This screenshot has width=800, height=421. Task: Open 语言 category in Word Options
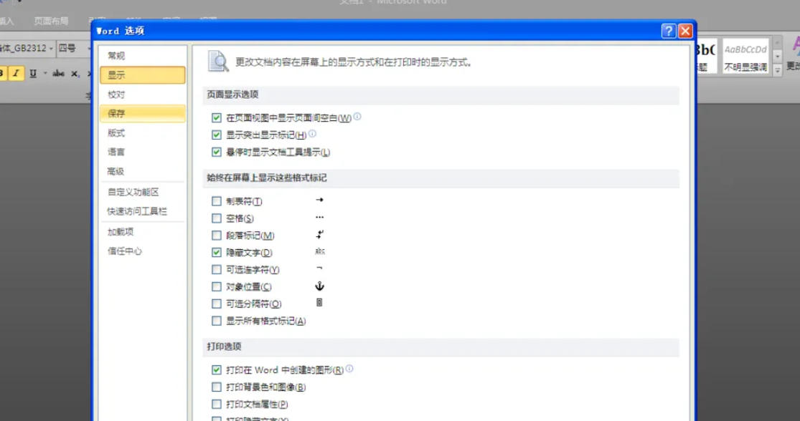click(143, 153)
